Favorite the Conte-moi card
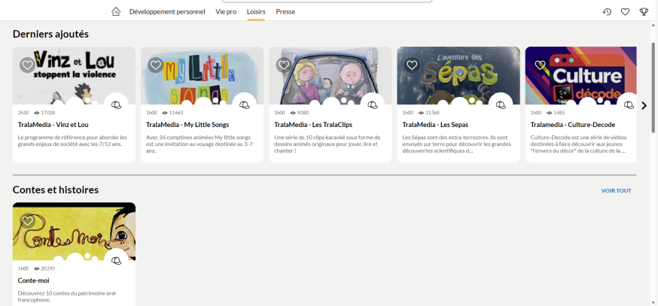Viewport: 658px width, 306px height. coord(27,221)
